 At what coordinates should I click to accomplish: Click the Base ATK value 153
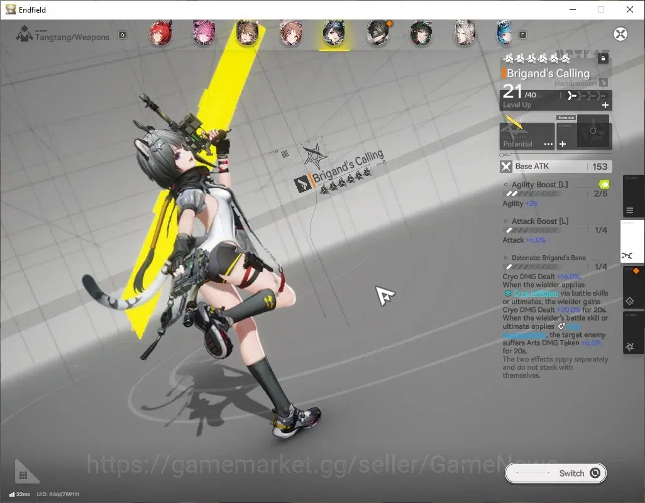600,167
